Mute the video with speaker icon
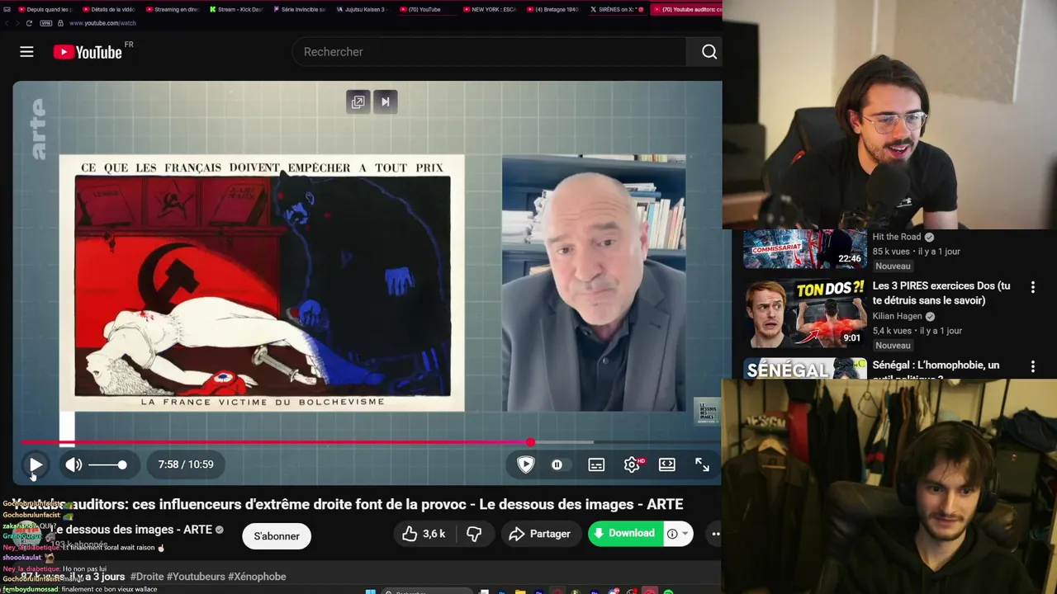1057x594 pixels. (x=73, y=464)
